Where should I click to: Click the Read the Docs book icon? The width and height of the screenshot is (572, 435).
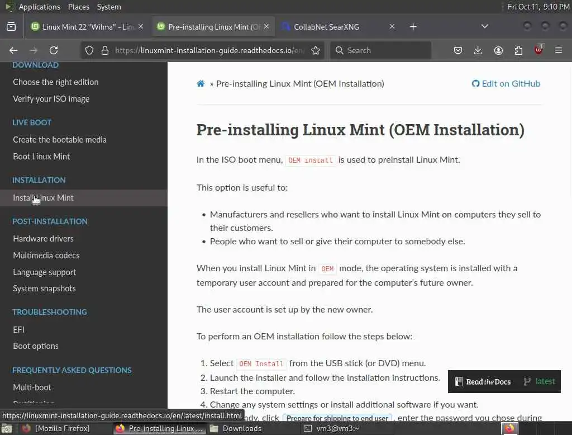[x=459, y=382]
